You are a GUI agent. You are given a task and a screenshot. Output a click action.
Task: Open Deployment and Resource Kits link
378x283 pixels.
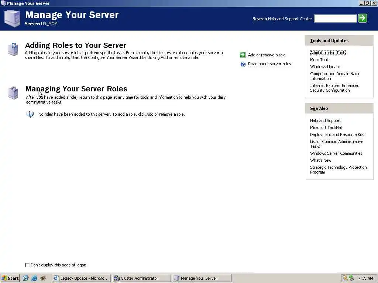337,134
